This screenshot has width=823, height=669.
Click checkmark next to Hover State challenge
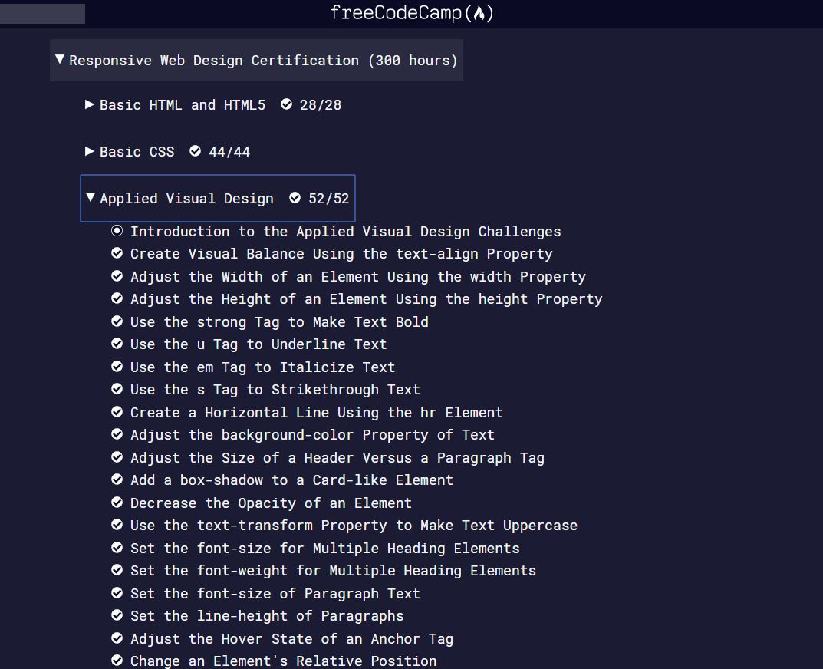coord(117,638)
